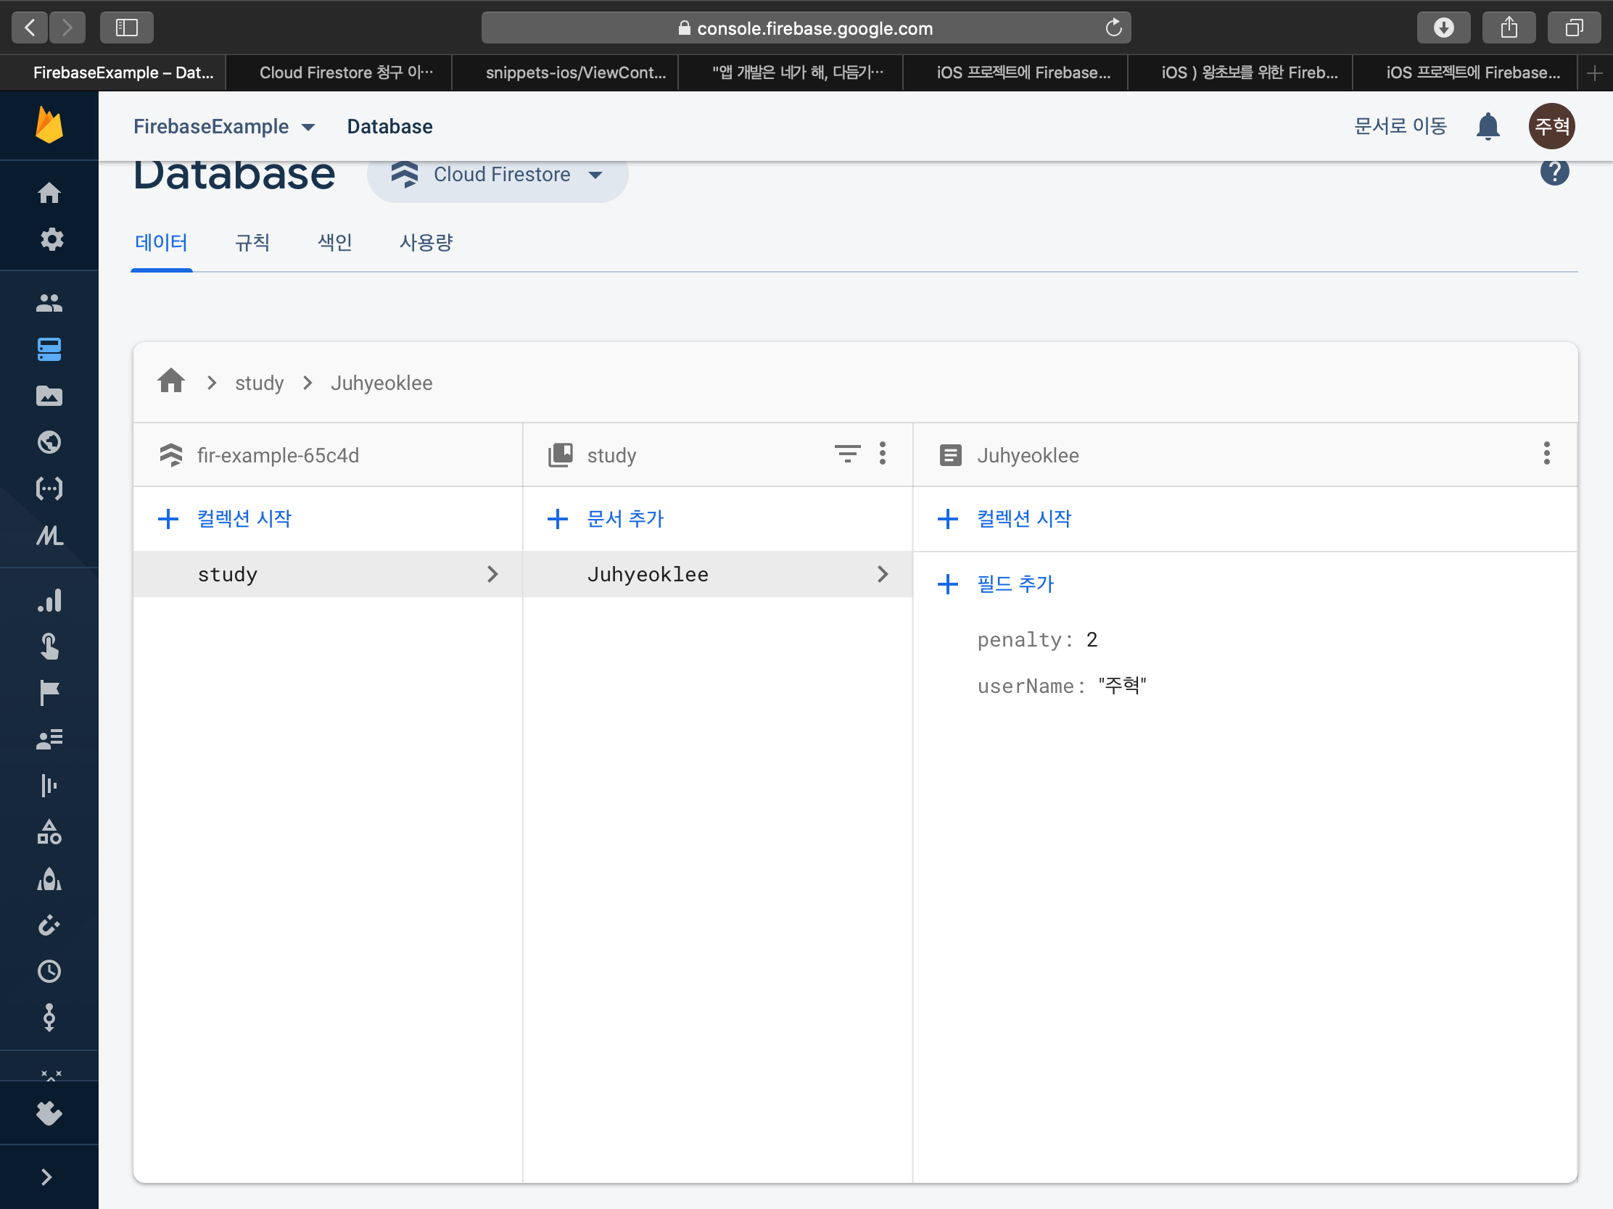Image resolution: width=1613 pixels, height=1209 pixels.
Task: Click the help question mark icon
Action: [x=1554, y=173]
